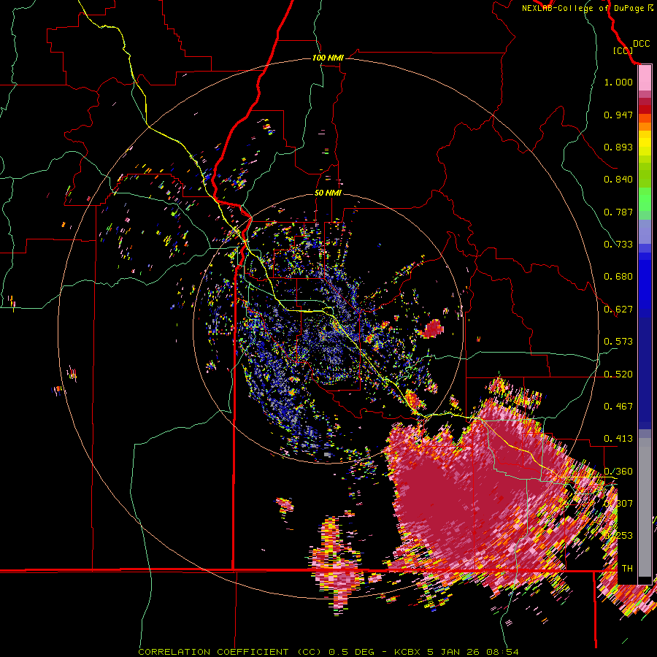Select the 0.947 scale value

[x=618, y=115]
